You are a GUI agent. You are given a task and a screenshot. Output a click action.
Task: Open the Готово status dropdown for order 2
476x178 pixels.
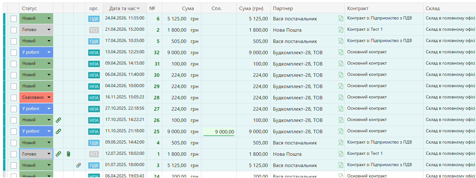click(x=36, y=30)
